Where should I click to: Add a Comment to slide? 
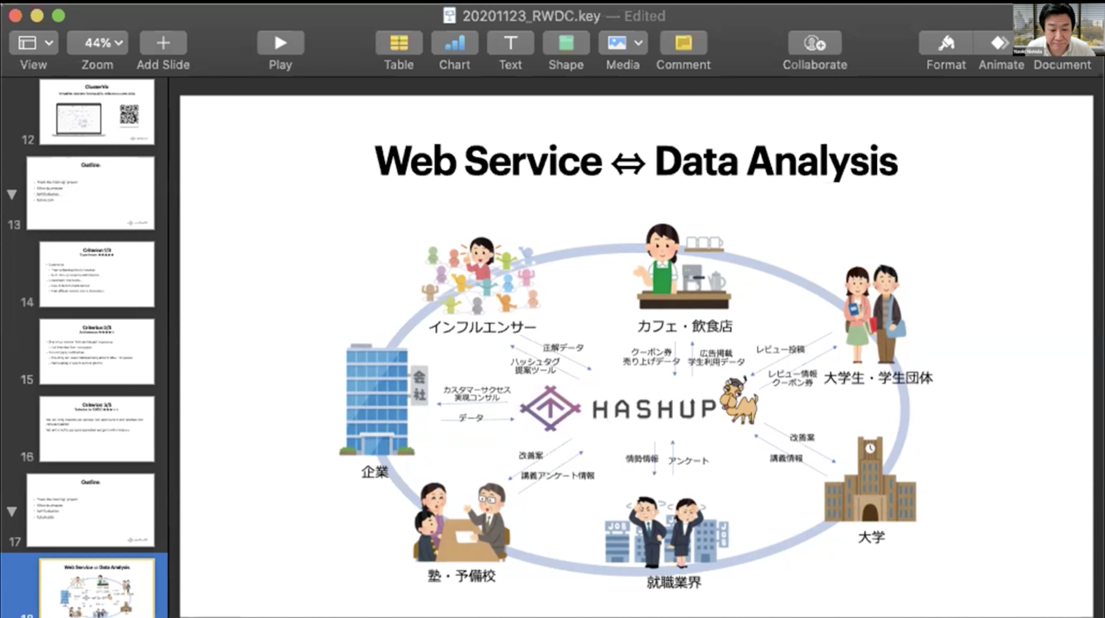(683, 43)
